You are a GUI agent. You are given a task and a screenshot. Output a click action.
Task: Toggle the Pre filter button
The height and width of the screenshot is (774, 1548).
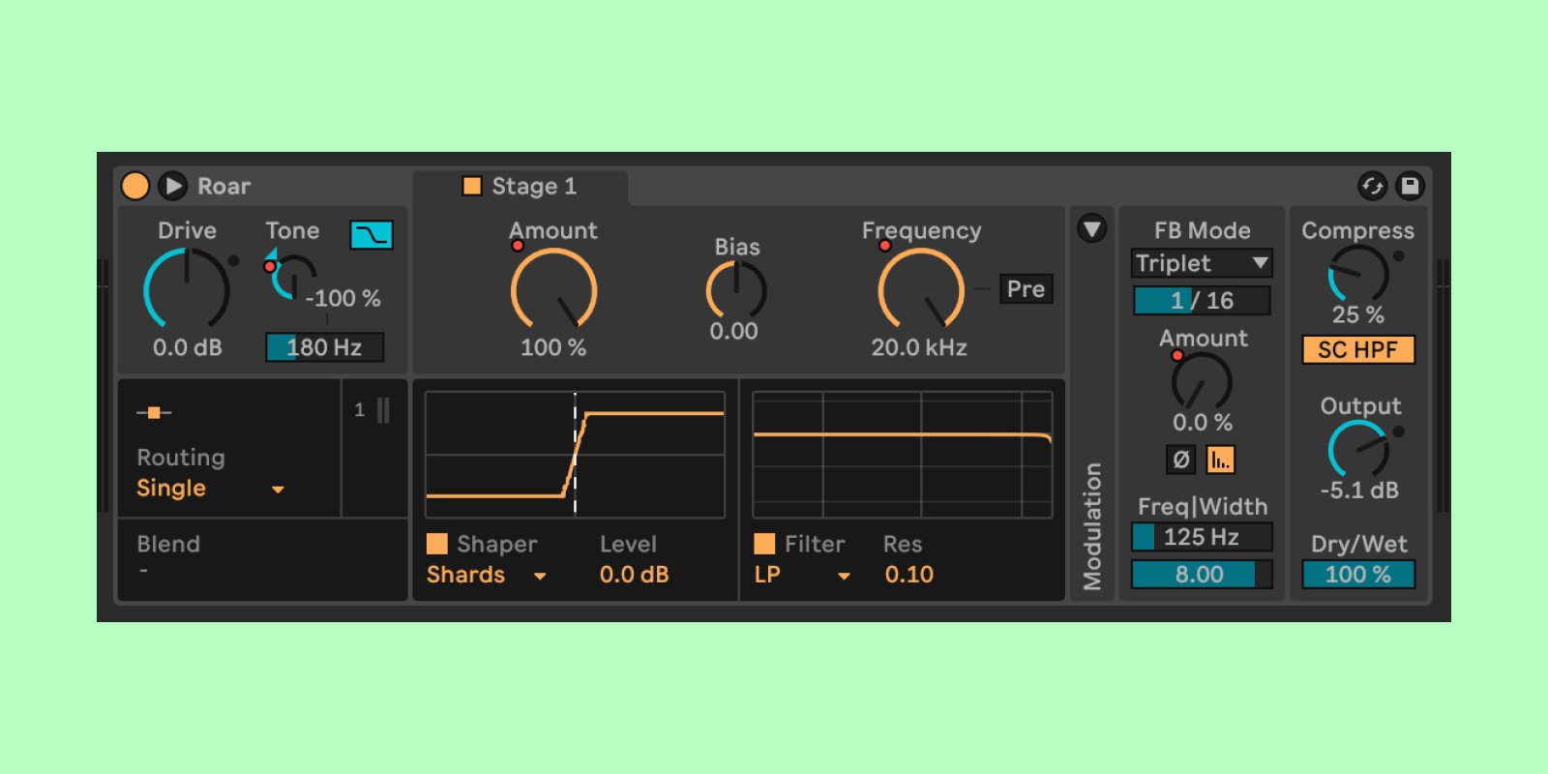point(1026,288)
